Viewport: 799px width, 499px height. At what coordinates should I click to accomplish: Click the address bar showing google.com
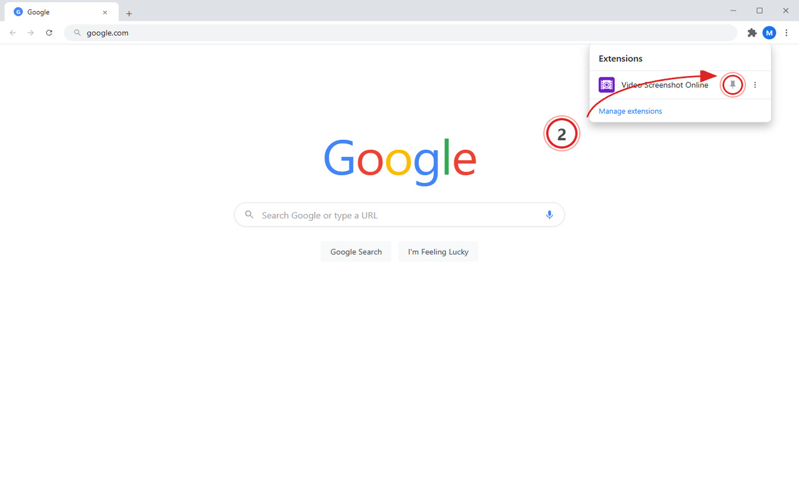click(x=250, y=32)
